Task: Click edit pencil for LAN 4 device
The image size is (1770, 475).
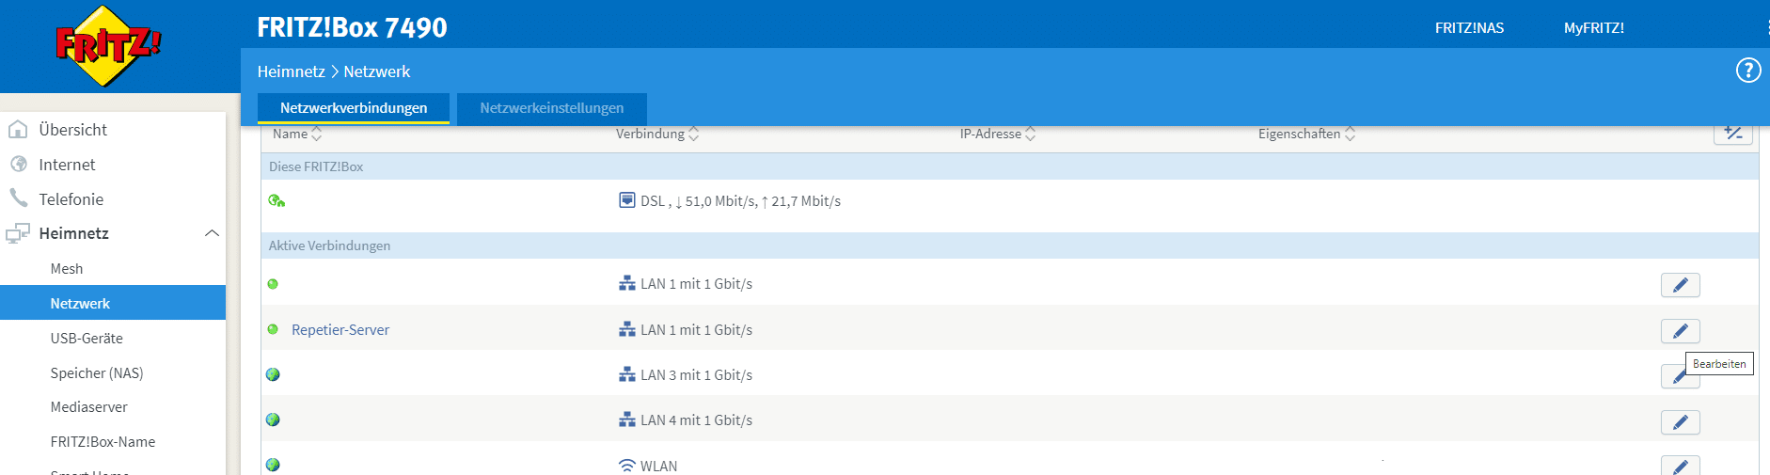Action: 1680,422
